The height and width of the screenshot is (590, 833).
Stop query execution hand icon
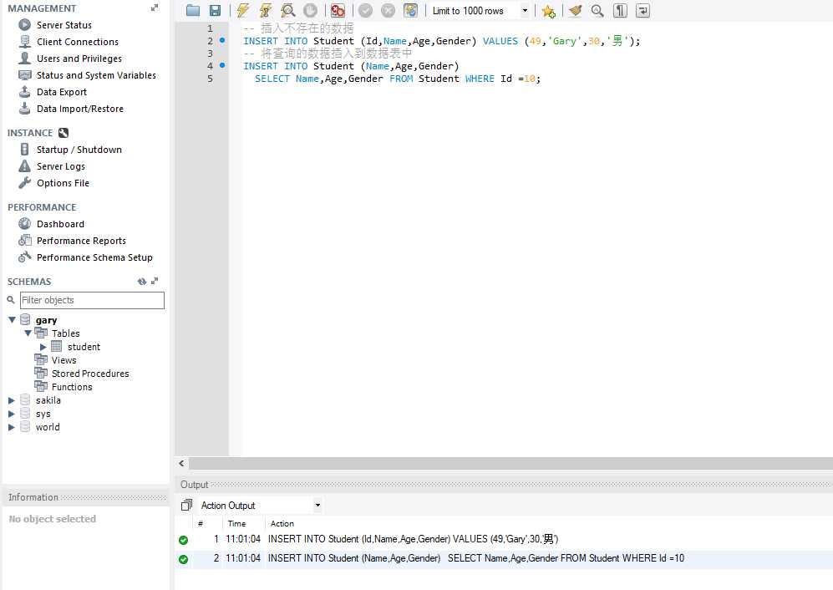pyautogui.click(x=310, y=11)
